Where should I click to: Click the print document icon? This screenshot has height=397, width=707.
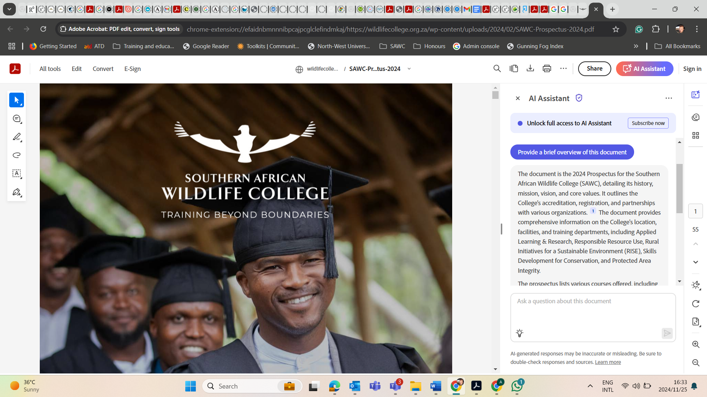click(547, 69)
